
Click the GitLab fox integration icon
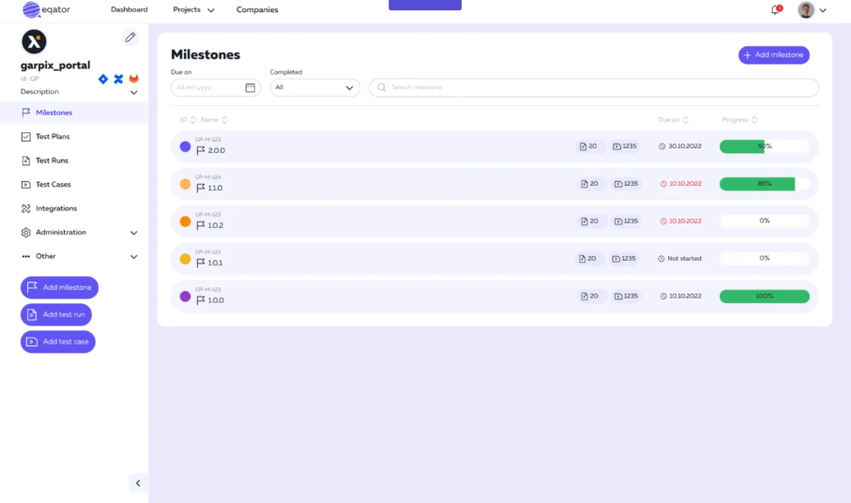pyautogui.click(x=133, y=79)
